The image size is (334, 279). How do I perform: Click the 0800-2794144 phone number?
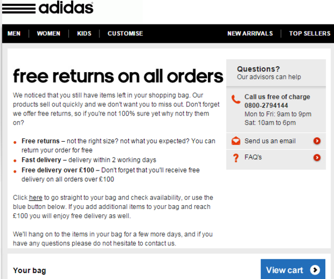[266, 105]
